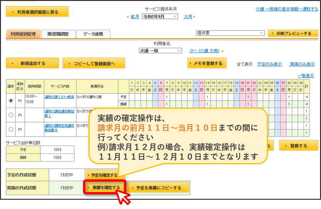Click the orange arrow beside 次月
This screenshot has width=321, height=209.
coord(194,17)
